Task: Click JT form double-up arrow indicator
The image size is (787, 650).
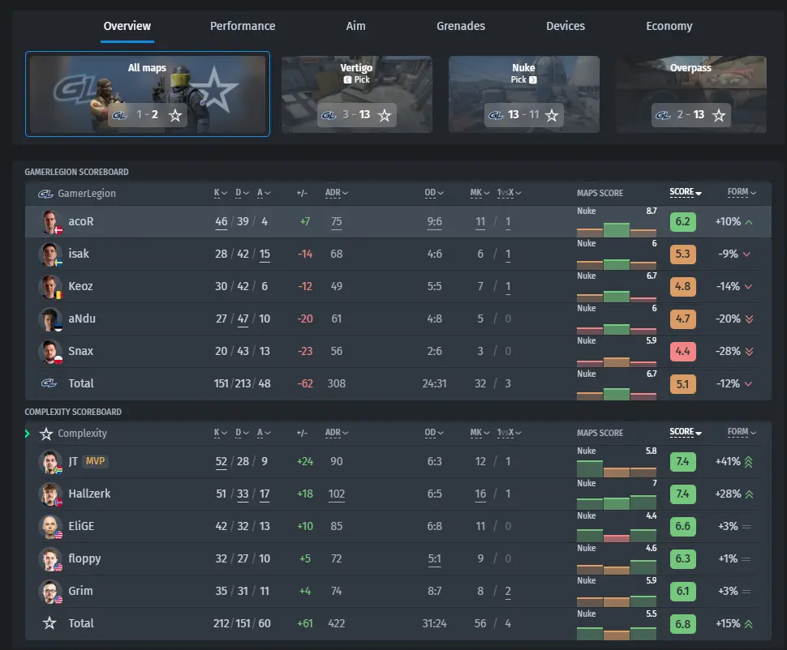Action: pyautogui.click(x=748, y=461)
